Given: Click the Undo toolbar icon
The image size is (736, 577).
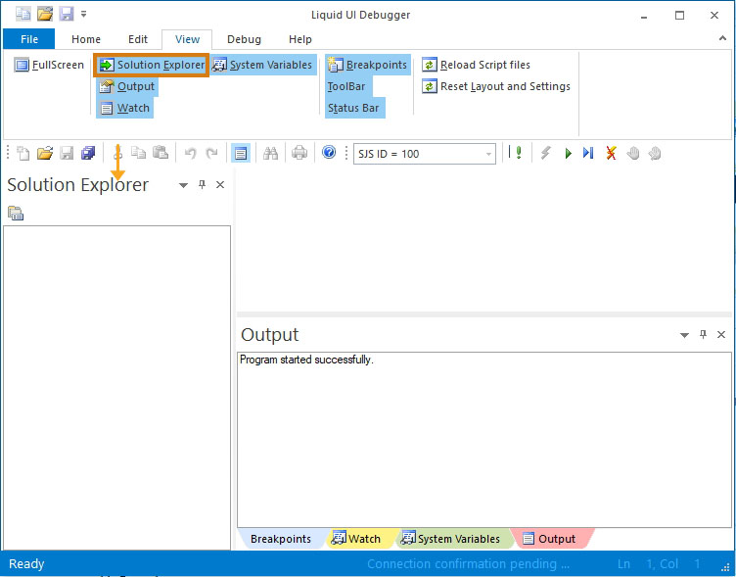Looking at the screenshot, I should click(190, 153).
